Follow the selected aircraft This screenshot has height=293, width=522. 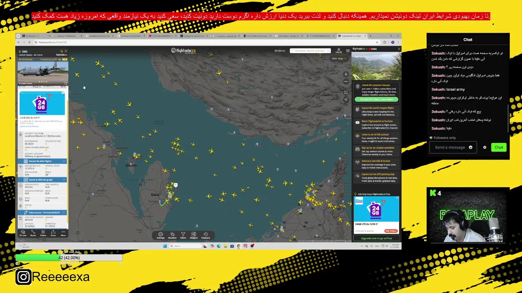pyautogui.click(x=43, y=233)
